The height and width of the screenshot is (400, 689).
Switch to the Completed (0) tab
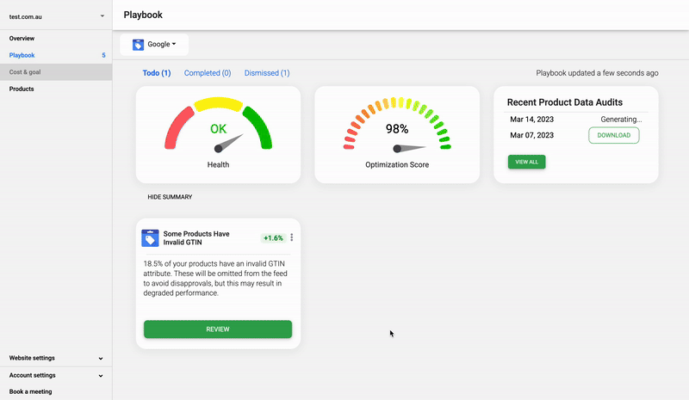pyautogui.click(x=208, y=73)
